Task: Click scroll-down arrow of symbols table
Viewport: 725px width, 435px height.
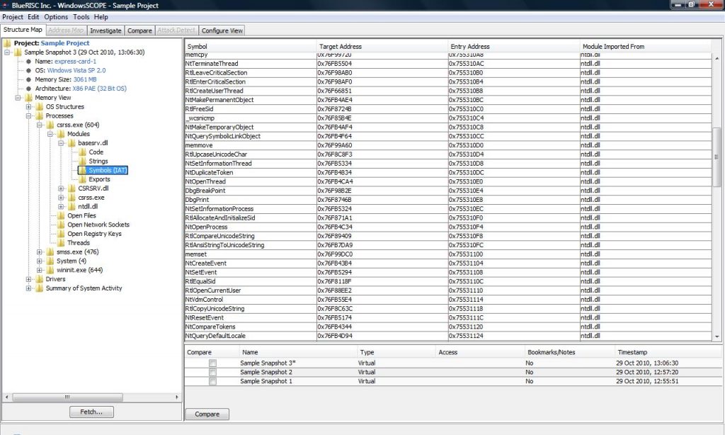Action: [x=717, y=337]
